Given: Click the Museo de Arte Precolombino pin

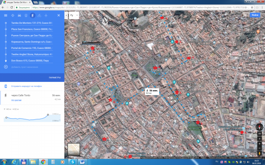Looking at the screenshot, I should coord(172,42).
